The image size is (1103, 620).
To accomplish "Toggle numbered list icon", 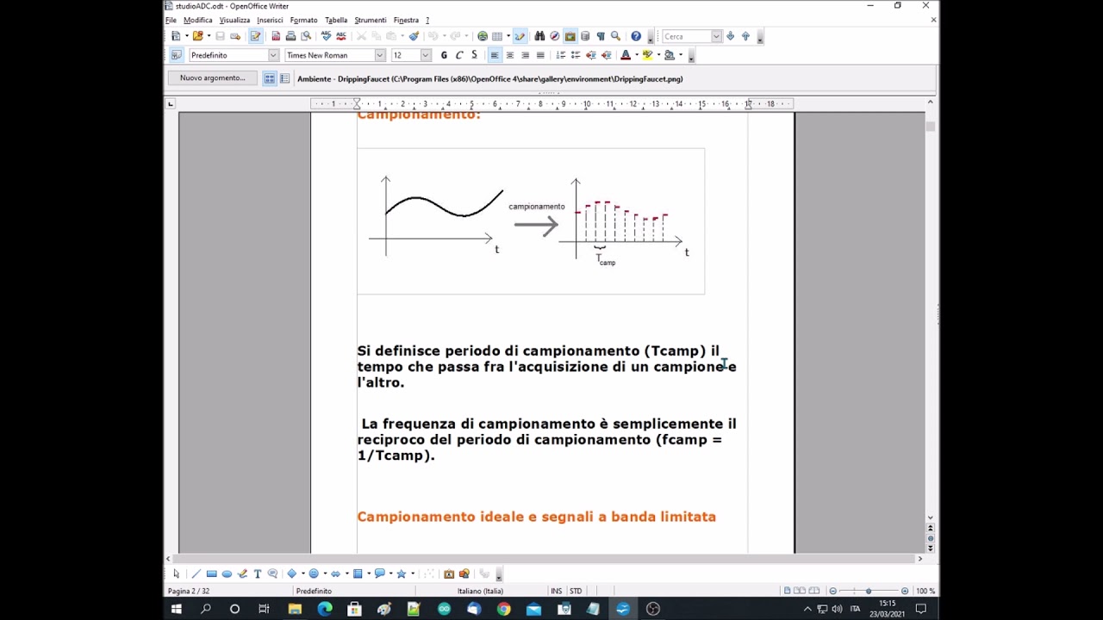I will pyautogui.click(x=561, y=55).
